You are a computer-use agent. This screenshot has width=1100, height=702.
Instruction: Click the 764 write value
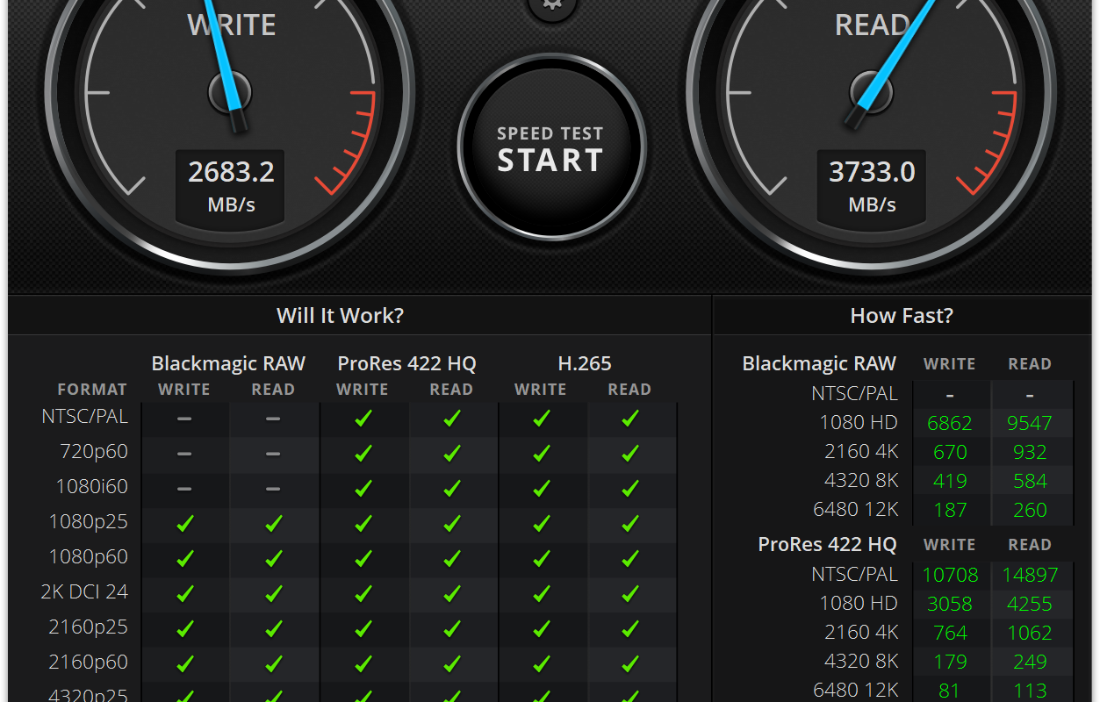coord(951,633)
